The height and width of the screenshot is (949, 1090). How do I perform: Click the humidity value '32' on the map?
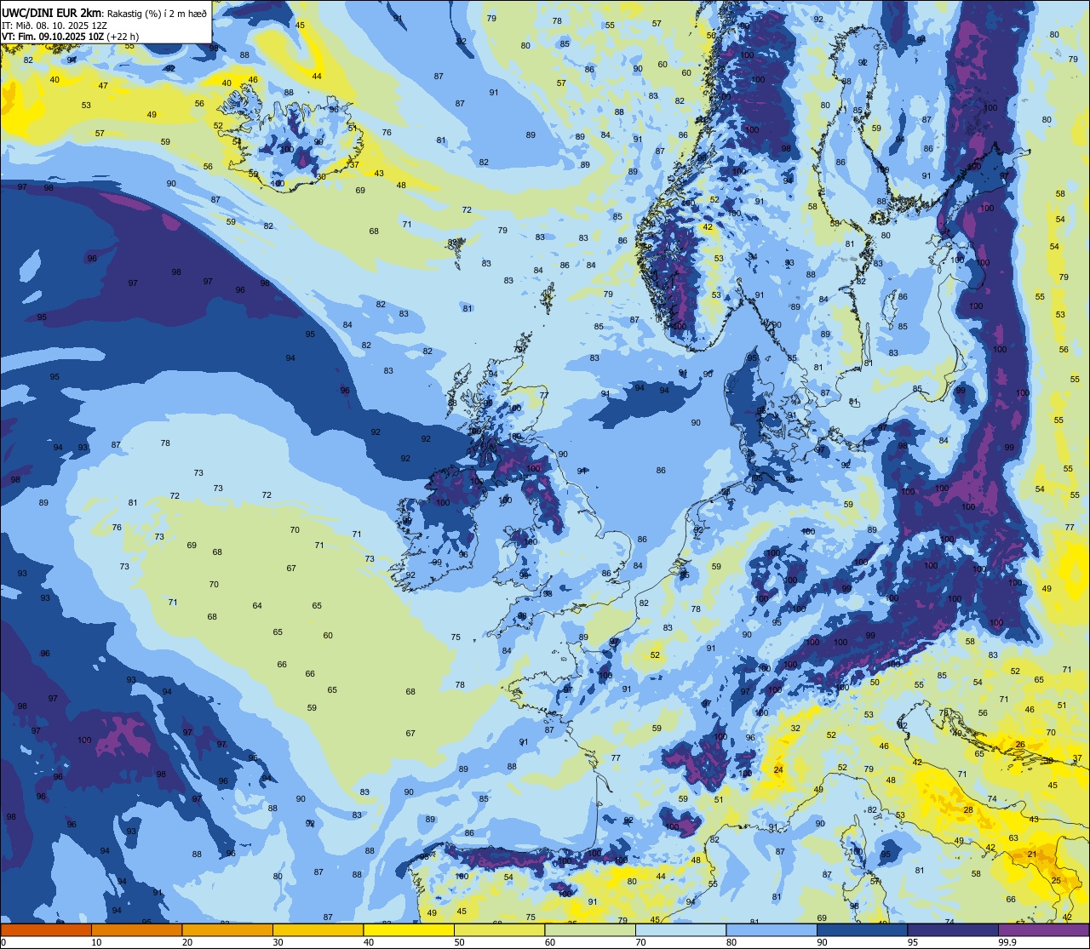[x=795, y=729]
